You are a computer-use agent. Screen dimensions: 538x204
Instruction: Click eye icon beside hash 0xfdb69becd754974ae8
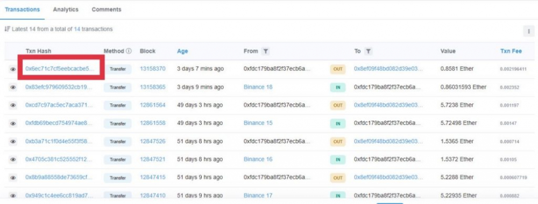coord(13,123)
